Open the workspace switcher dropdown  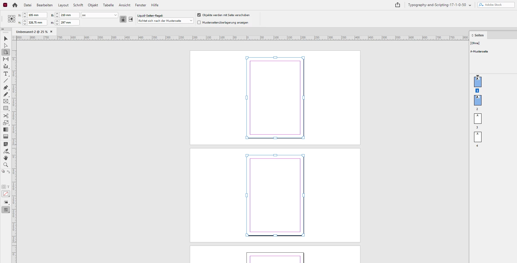pyautogui.click(x=440, y=5)
